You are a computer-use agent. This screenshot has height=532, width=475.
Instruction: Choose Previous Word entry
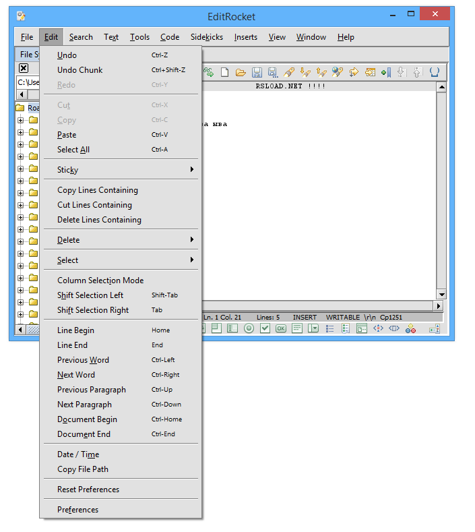[121, 360]
